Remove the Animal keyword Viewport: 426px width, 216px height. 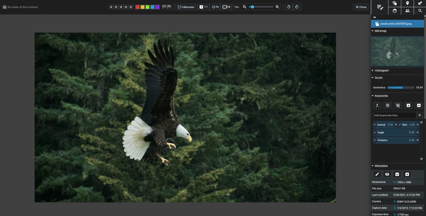click(x=396, y=125)
